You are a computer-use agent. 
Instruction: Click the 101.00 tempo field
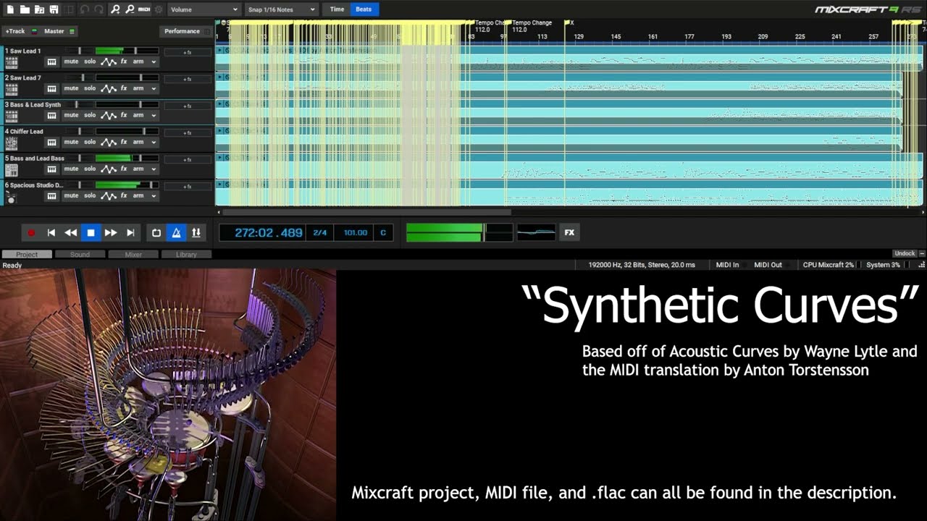(x=355, y=232)
